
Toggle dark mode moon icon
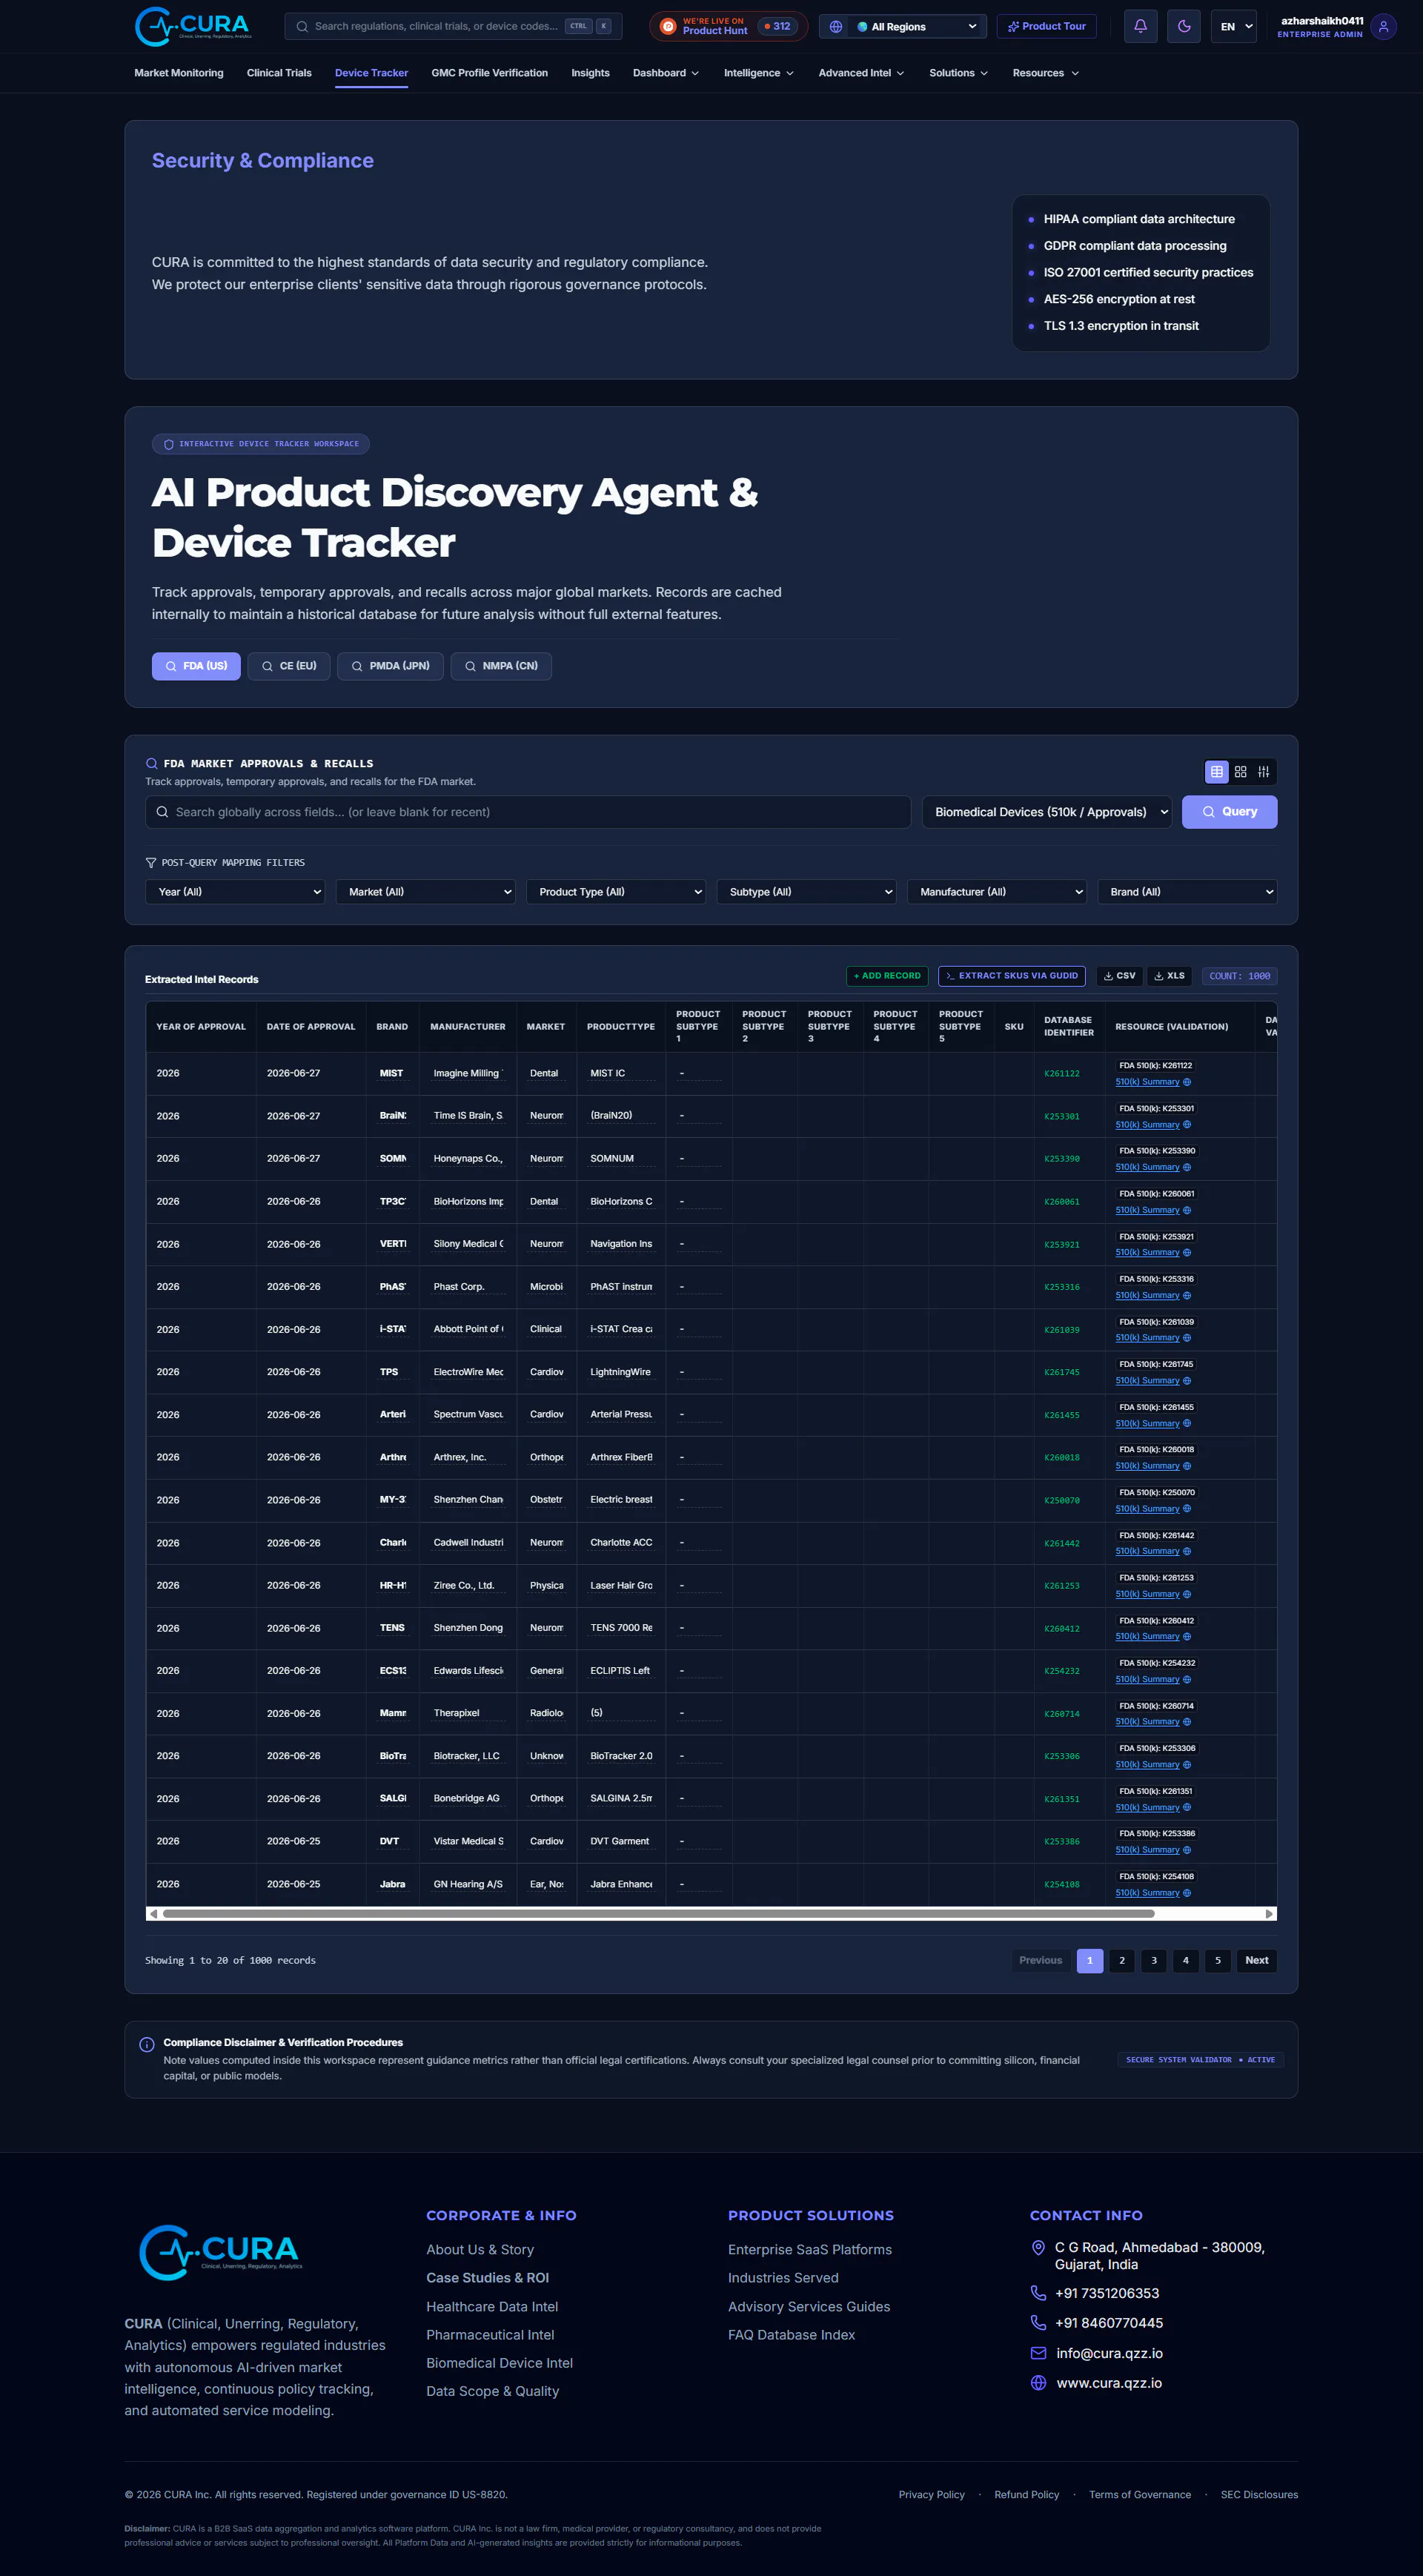point(1184,26)
